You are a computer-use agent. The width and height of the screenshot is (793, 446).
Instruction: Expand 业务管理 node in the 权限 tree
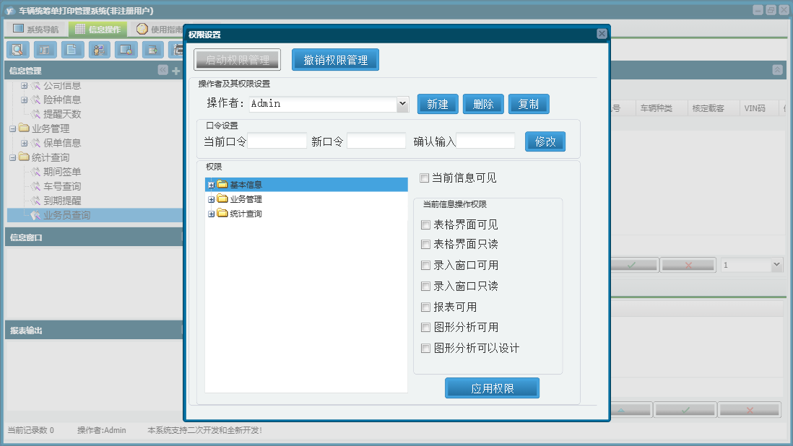212,199
